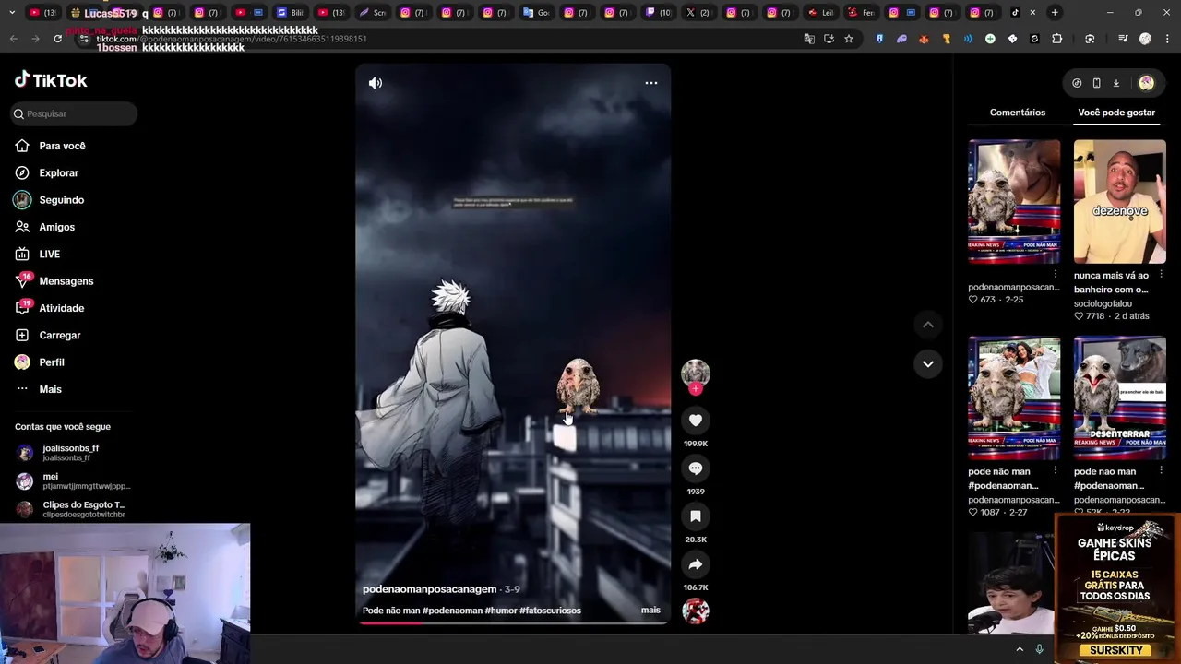Go to next video arrow
Viewport: 1181px width, 664px height.
click(x=928, y=363)
